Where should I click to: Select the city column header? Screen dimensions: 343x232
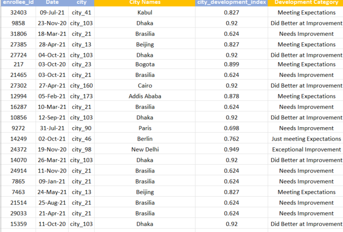(x=82, y=3)
